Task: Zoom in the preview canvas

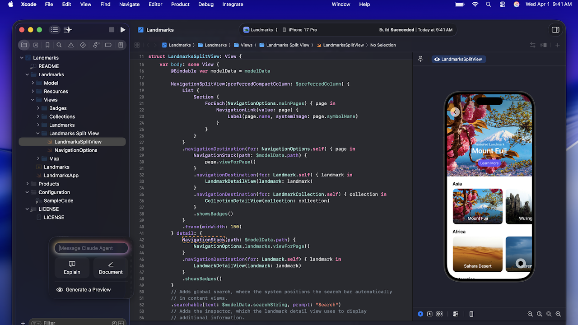Action: [x=559, y=314]
